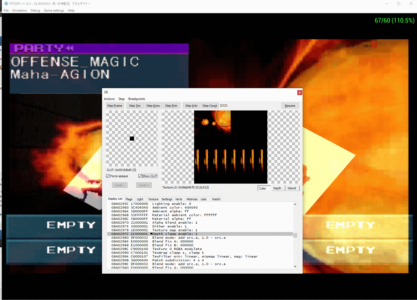Viewport: 417px width, 300px height.
Task: Select the 'TexFunc 0 RGBA modulate' row
Action: (x=200, y=249)
